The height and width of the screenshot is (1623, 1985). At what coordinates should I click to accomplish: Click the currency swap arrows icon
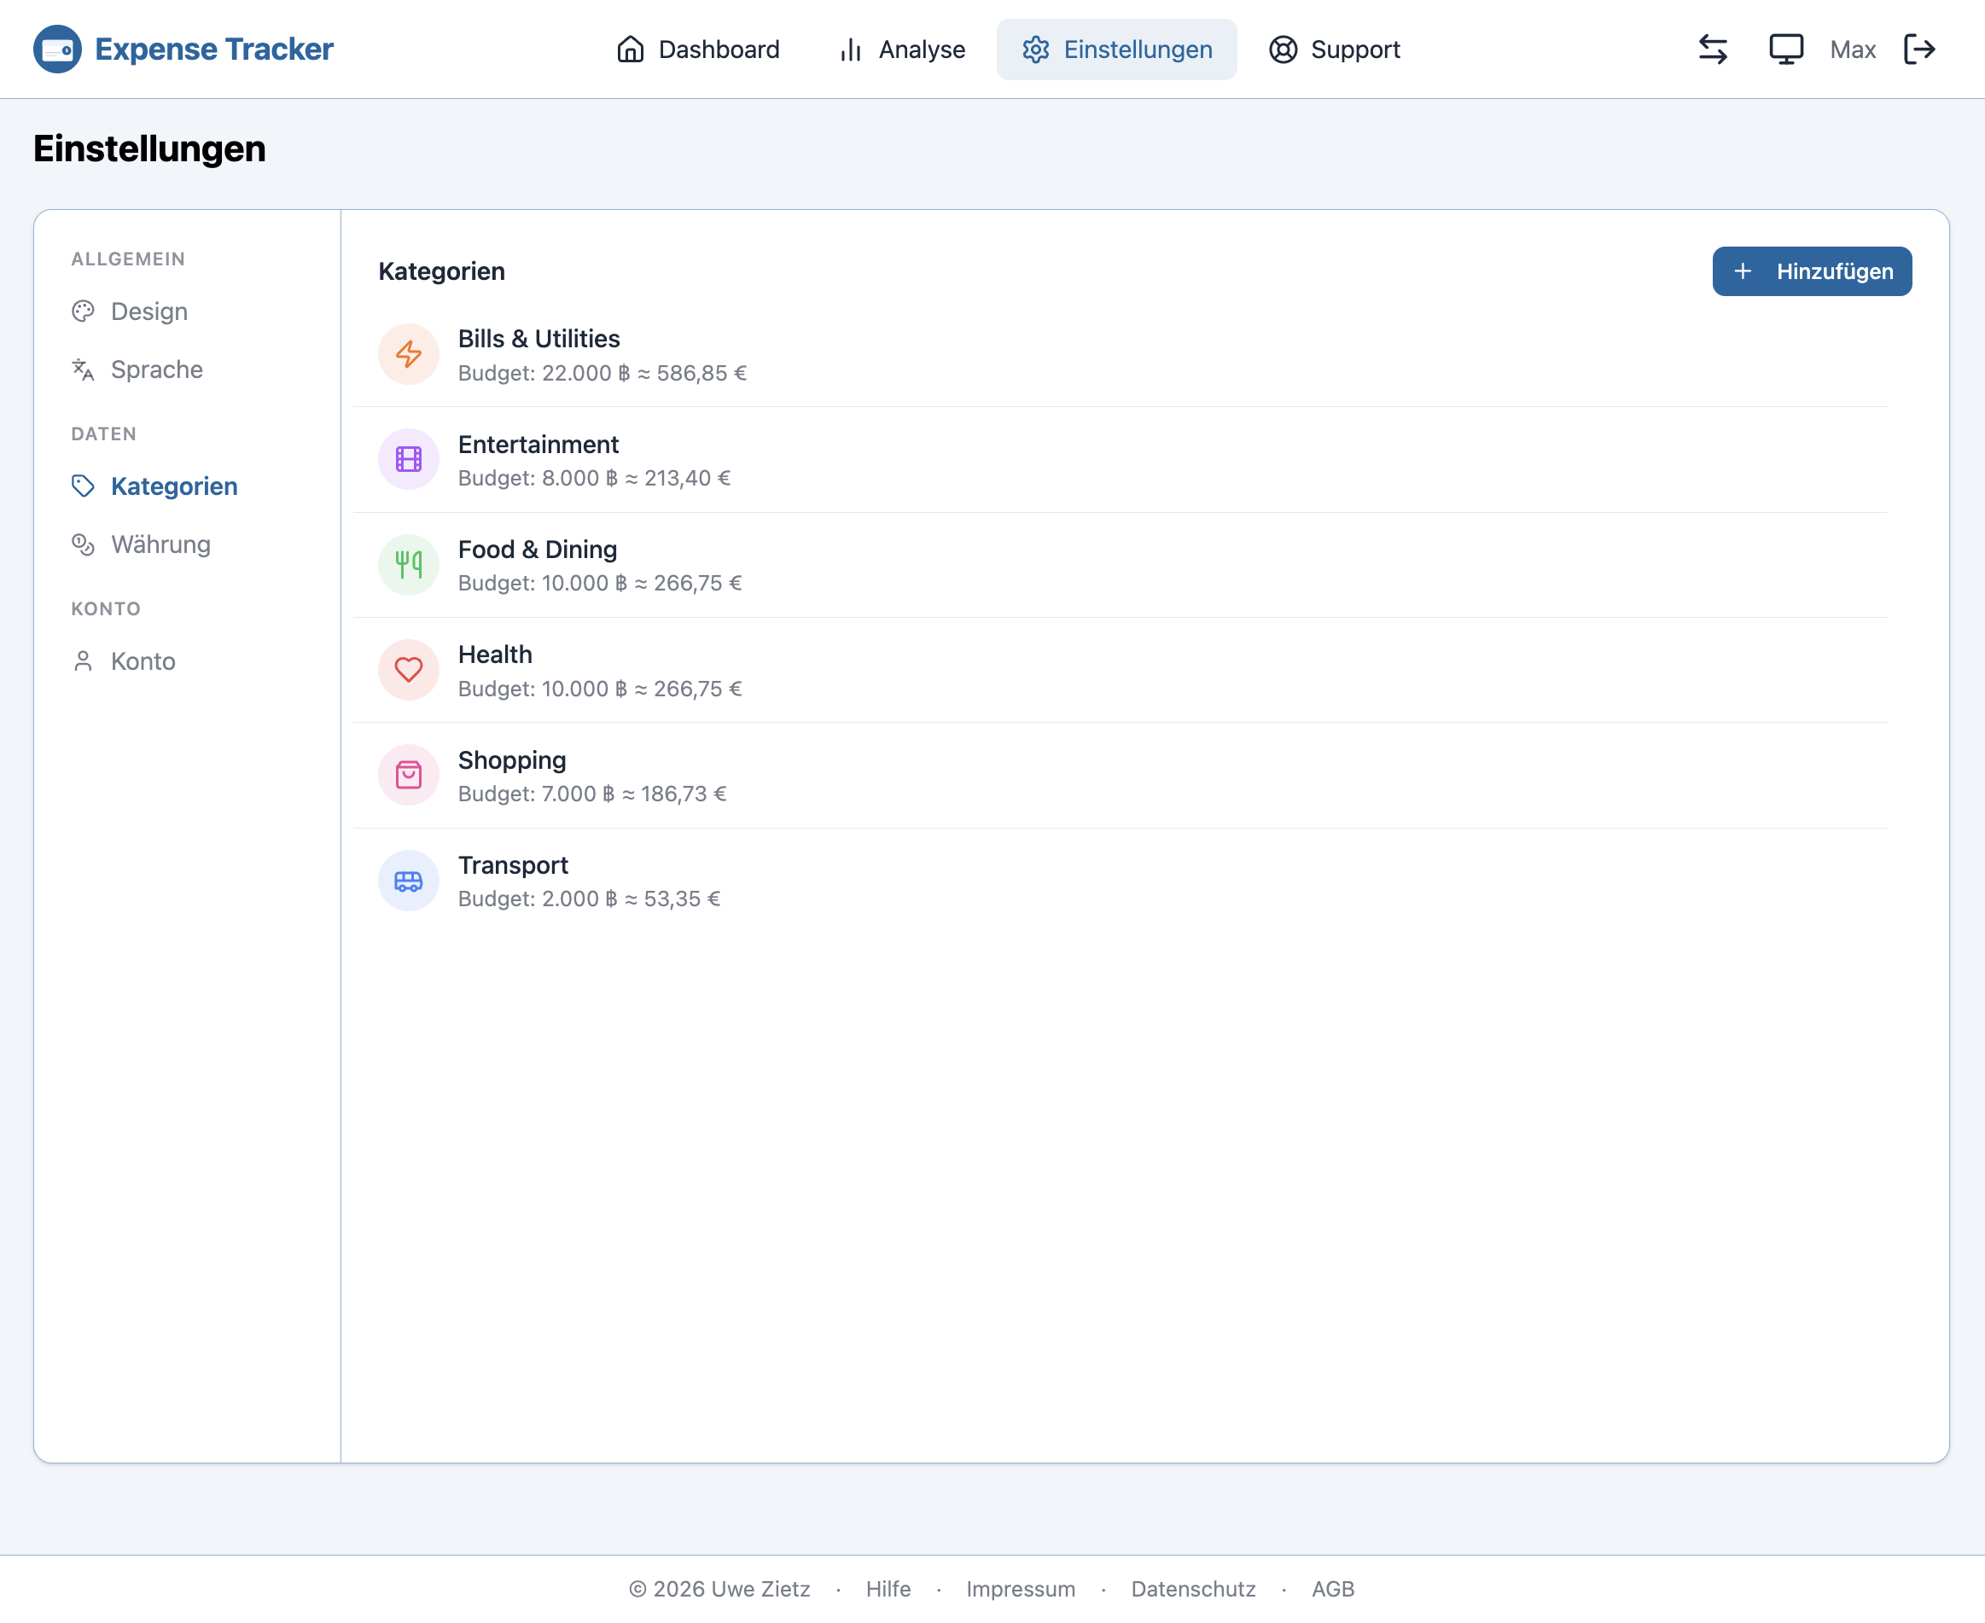[x=1713, y=49]
